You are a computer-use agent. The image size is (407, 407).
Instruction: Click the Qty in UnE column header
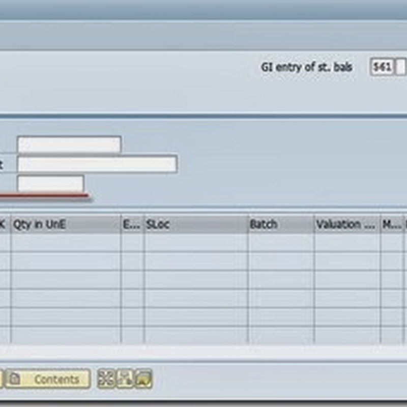click(66, 224)
